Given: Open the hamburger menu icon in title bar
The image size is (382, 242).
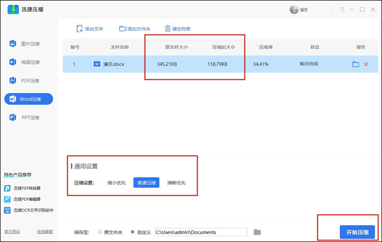Looking at the screenshot, I should click(342, 10).
